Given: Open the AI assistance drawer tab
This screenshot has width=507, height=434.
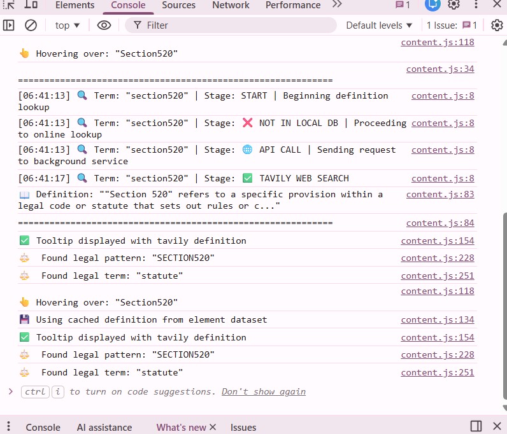Looking at the screenshot, I should pyautogui.click(x=104, y=427).
